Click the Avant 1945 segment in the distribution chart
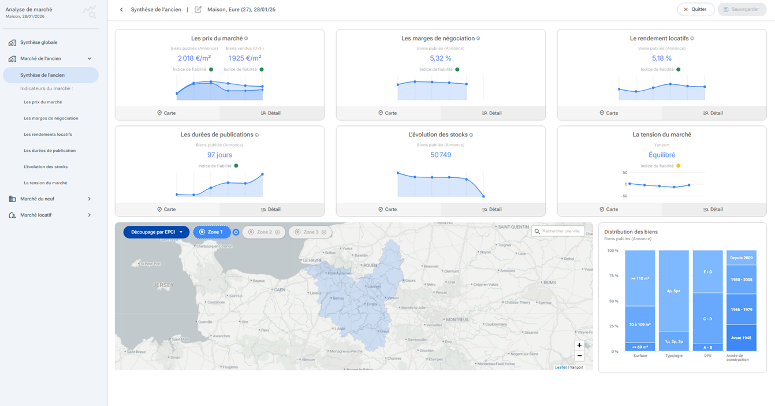 (742, 338)
